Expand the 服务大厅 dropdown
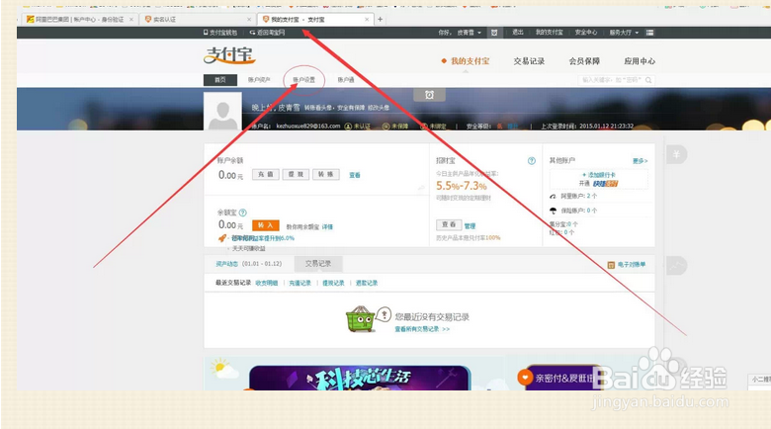 (637, 33)
